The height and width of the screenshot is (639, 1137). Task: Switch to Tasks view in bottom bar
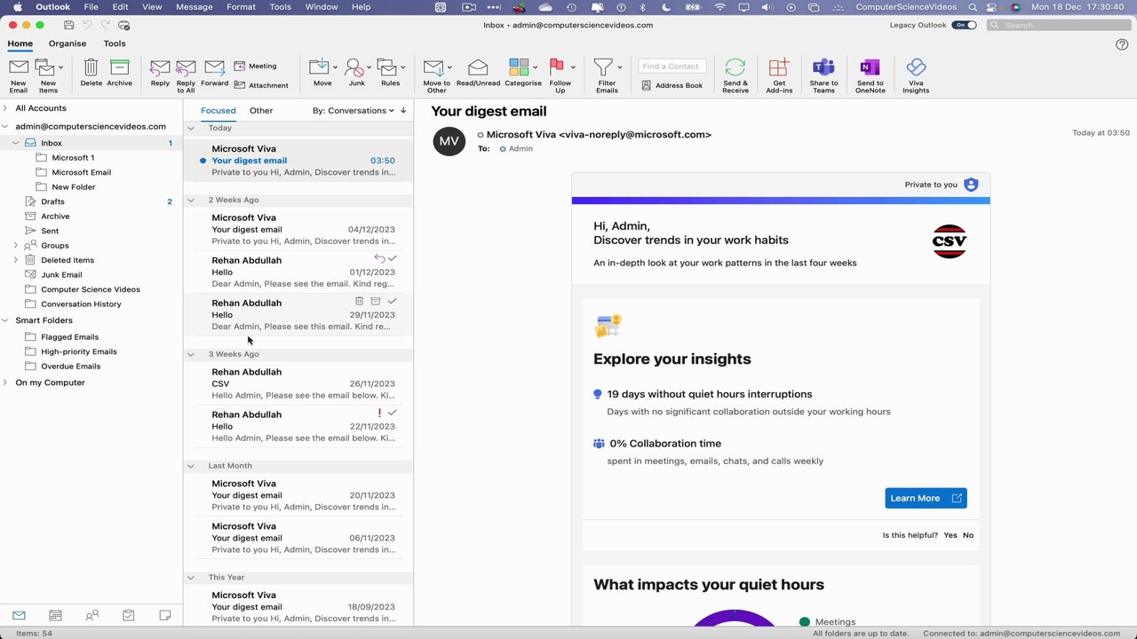[128, 615]
